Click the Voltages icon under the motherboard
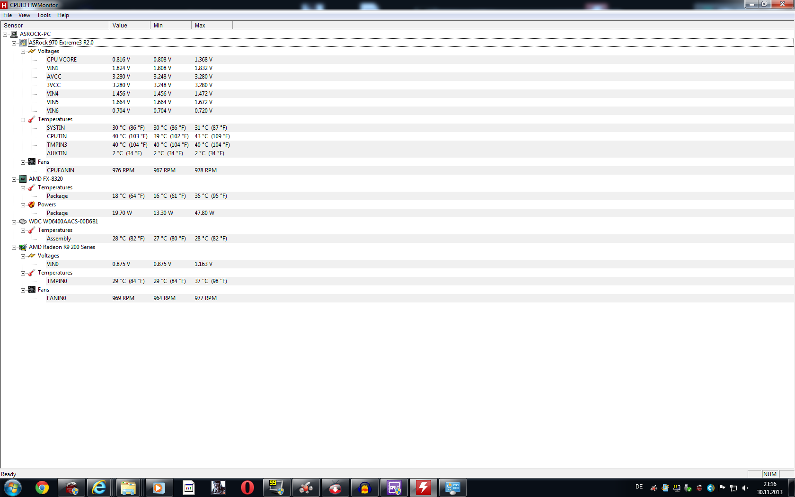This screenshot has width=795, height=497. coord(32,51)
